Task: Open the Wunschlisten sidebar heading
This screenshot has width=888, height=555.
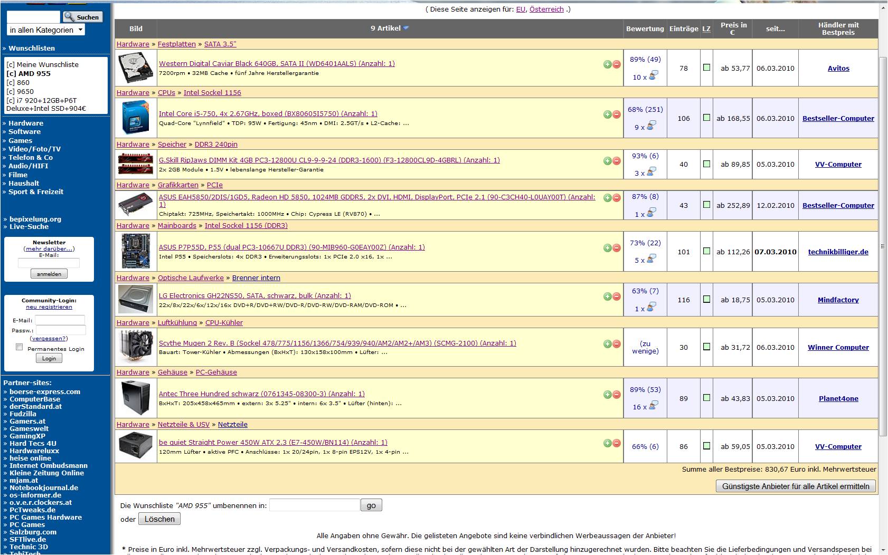Action: 32,48
